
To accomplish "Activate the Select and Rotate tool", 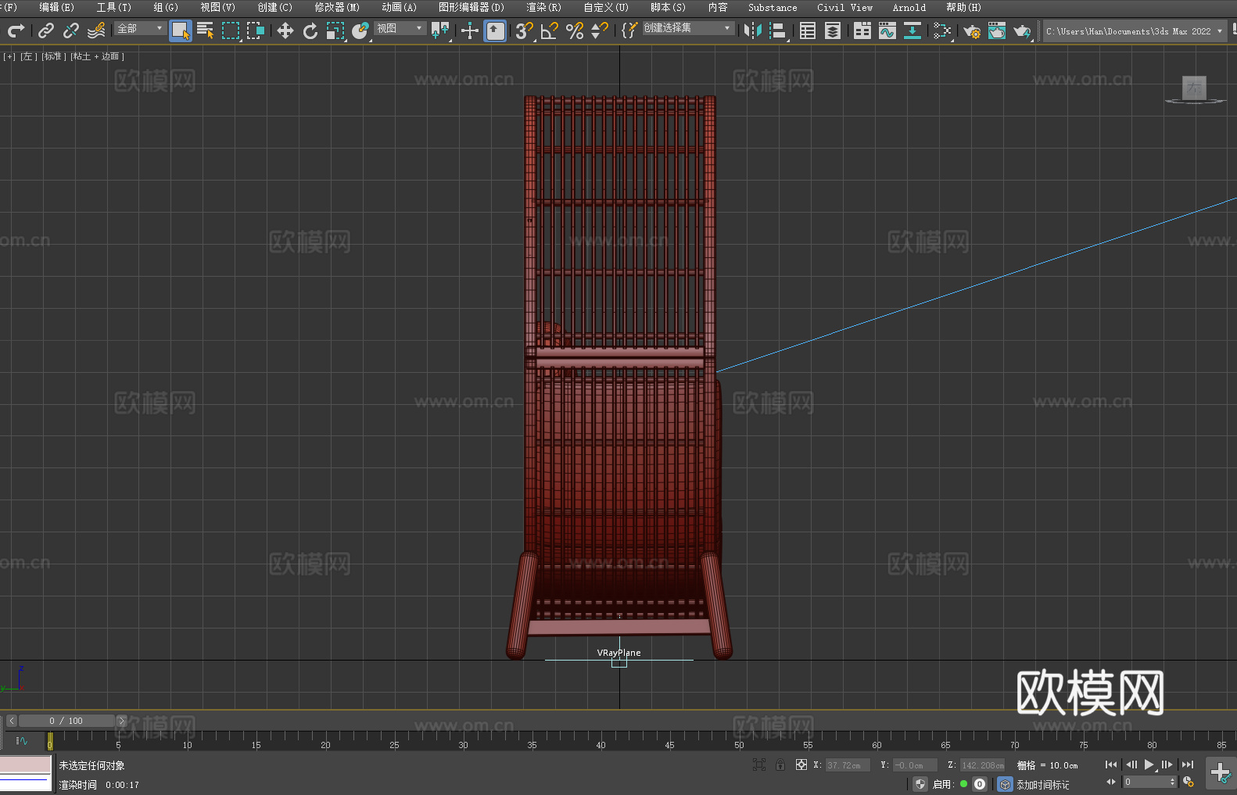I will coord(310,30).
